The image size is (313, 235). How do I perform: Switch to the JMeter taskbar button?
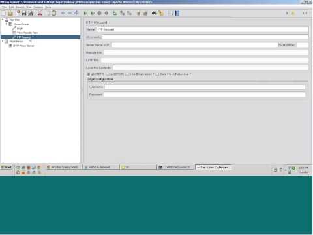213,167
